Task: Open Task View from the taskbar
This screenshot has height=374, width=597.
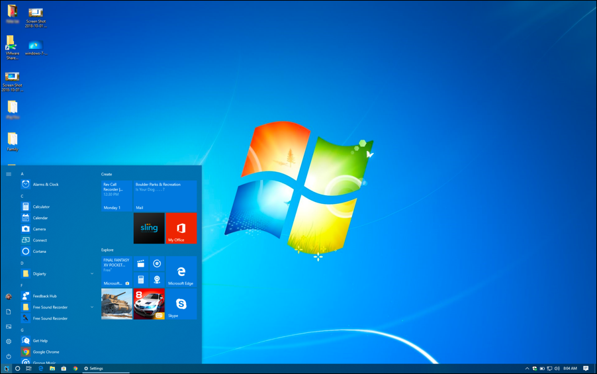Action: click(28, 369)
